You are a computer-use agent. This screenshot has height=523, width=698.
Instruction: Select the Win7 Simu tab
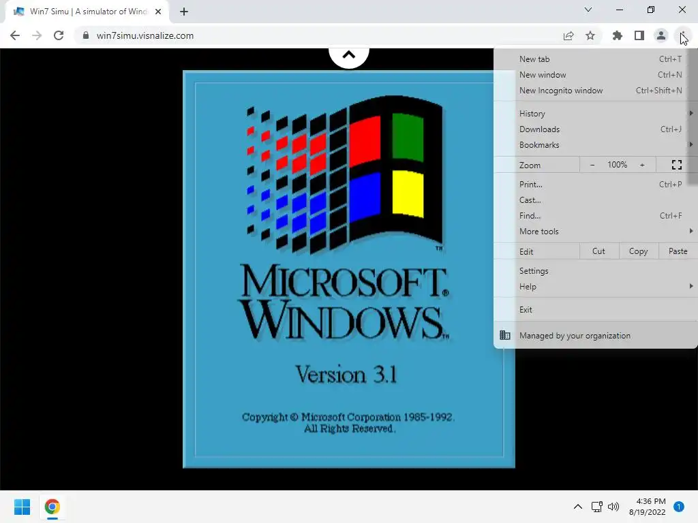coord(87,12)
